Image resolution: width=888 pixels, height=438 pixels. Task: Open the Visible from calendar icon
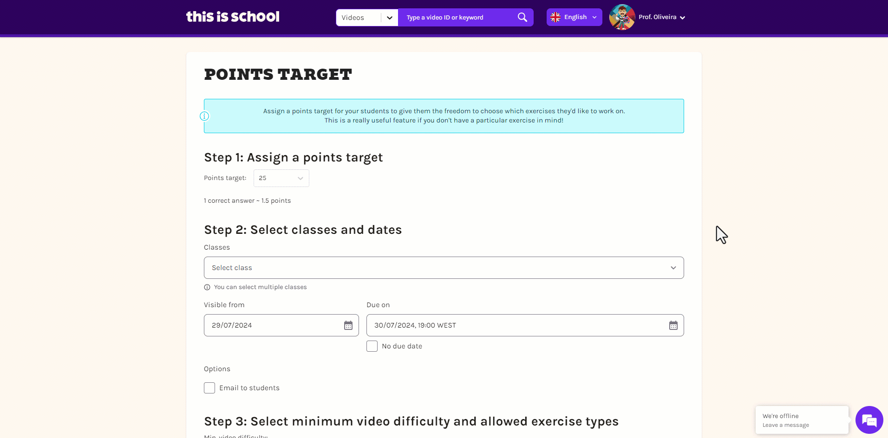pyautogui.click(x=348, y=325)
